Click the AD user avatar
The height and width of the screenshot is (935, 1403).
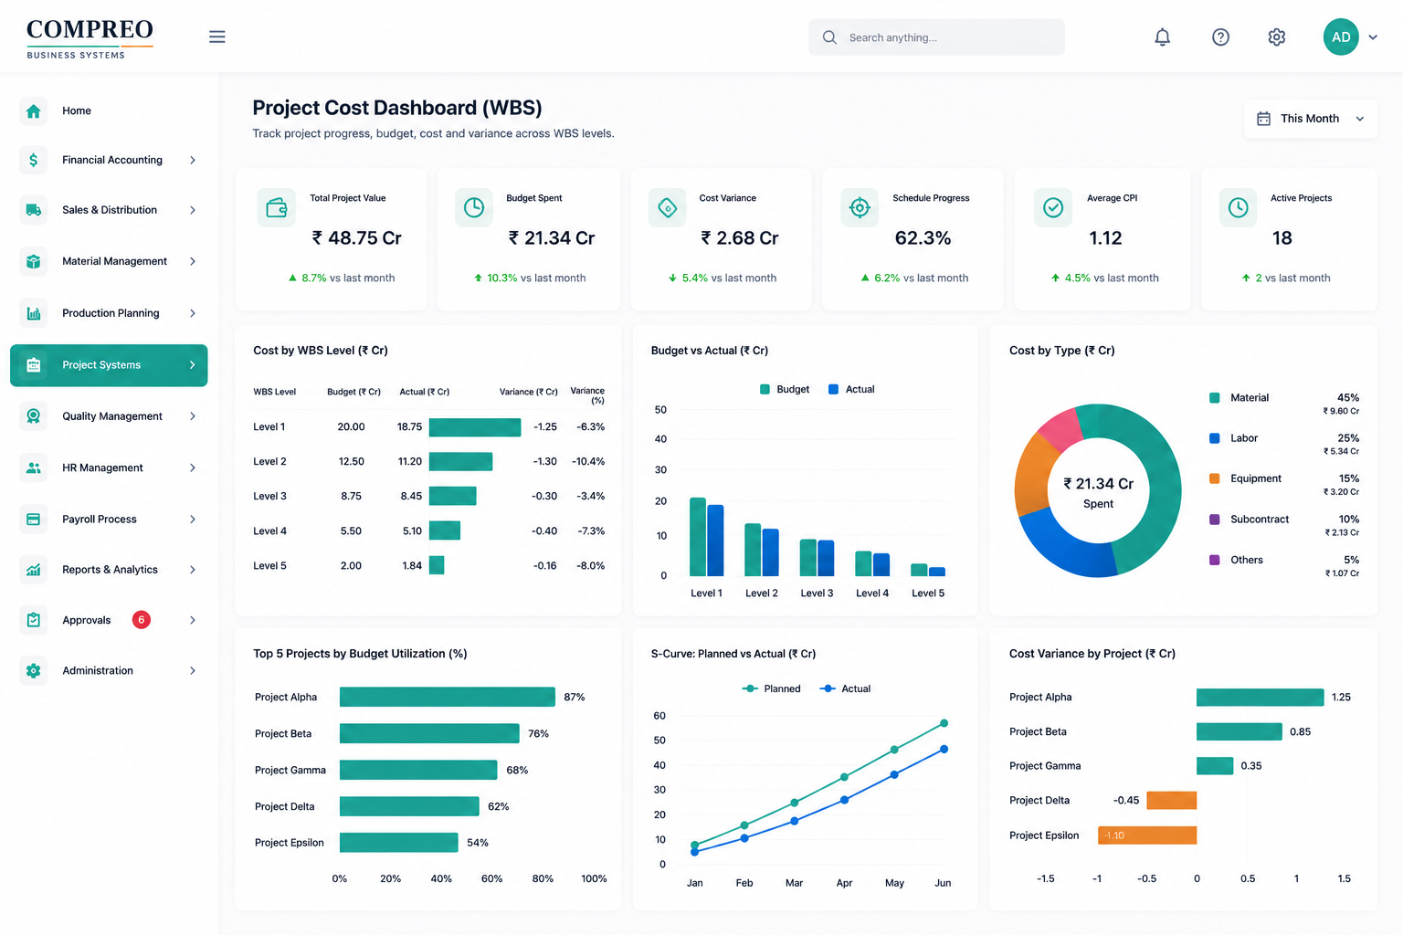[x=1341, y=37]
